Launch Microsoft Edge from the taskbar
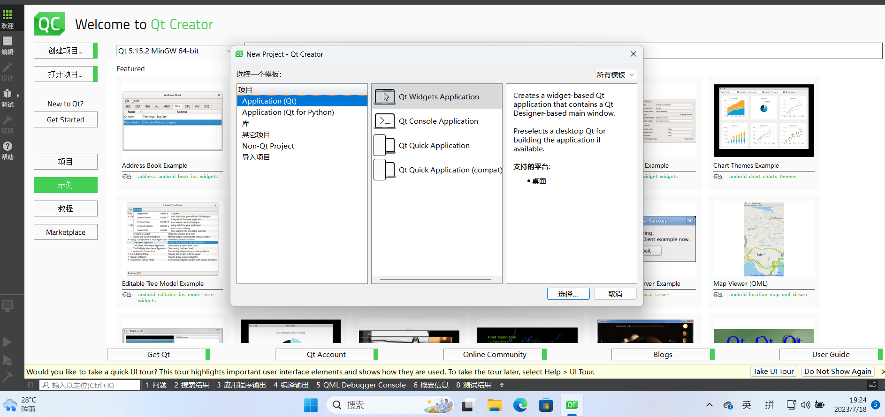The height and width of the screenshot is (417, 885). coord(520,405)
